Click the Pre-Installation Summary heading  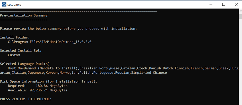[24, 15]
